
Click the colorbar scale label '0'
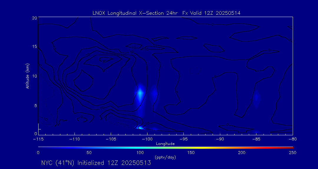[38, 153]
